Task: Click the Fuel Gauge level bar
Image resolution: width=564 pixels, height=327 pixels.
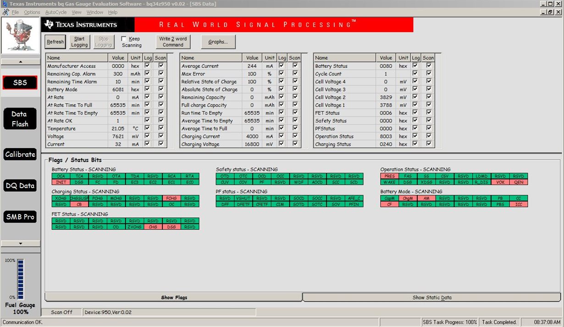Action: (x=21, y=279)
